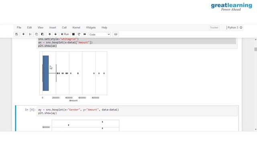Copy selected cells icon
Image resolution: width=257 pixels, height=144 pixels.
point(37,34)
